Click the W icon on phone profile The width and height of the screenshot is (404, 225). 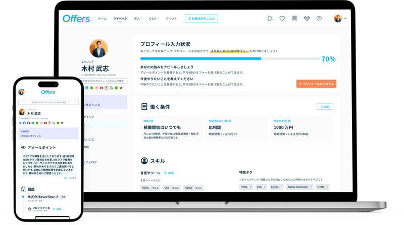(62, 123)
